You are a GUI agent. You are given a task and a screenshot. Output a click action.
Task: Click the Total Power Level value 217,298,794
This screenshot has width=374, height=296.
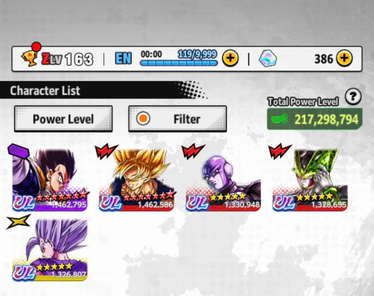coord(326,119)
